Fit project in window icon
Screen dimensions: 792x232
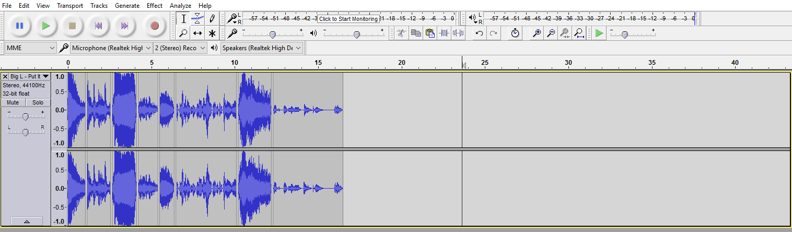(x=579, y=33)
